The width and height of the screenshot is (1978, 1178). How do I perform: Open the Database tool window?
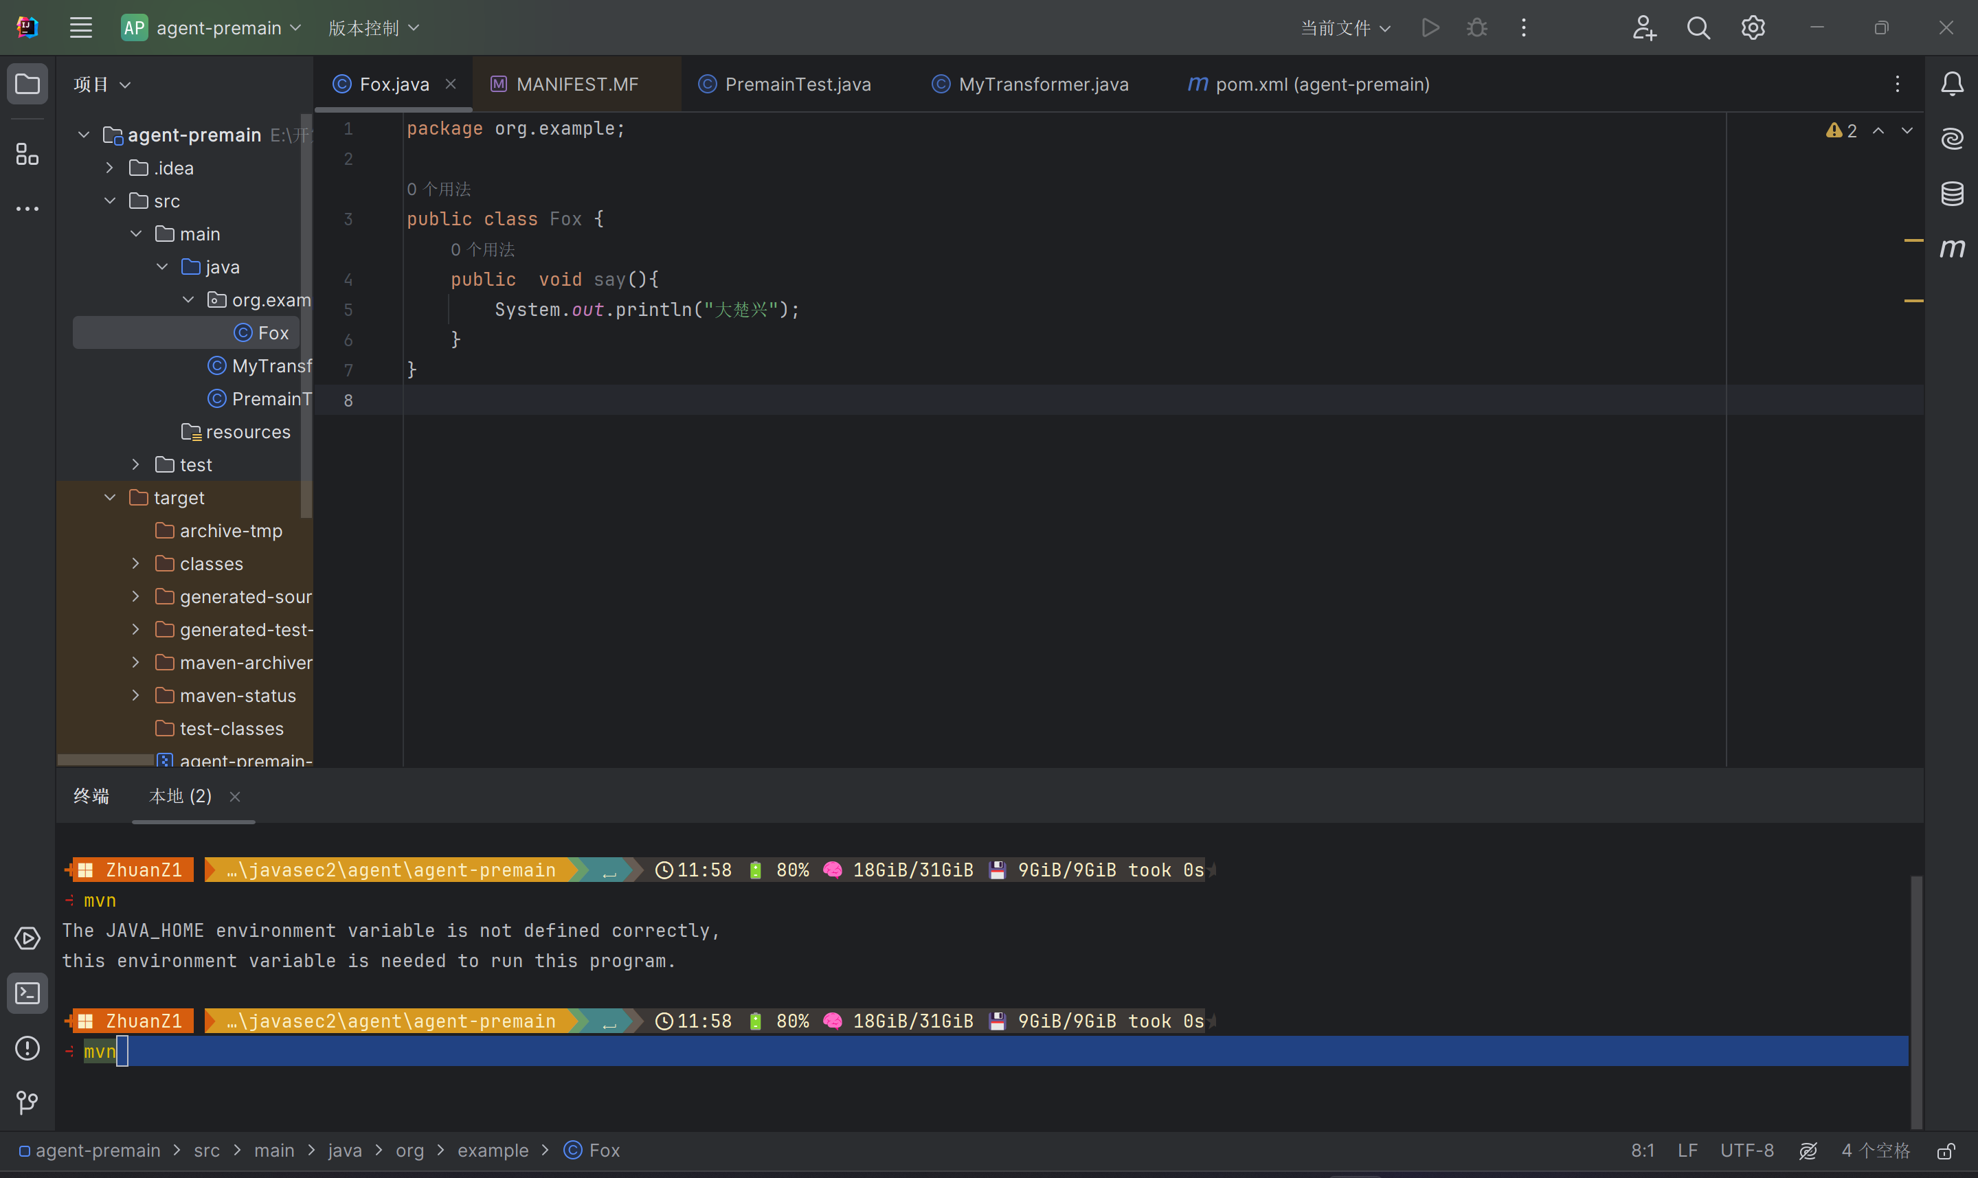point(1952,193)
